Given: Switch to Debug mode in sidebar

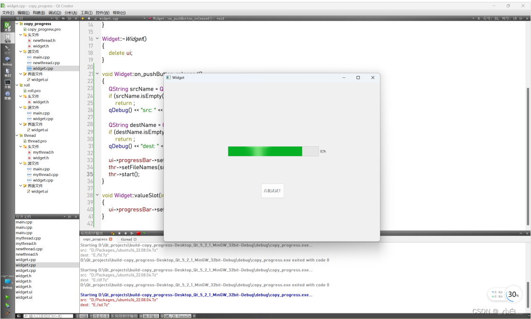Looking at the screenshot, I should coord(7,61).
